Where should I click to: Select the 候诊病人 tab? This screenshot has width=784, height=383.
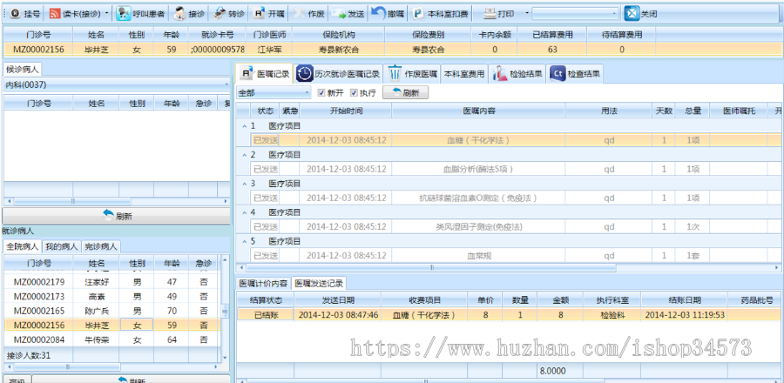pos(22,69)
